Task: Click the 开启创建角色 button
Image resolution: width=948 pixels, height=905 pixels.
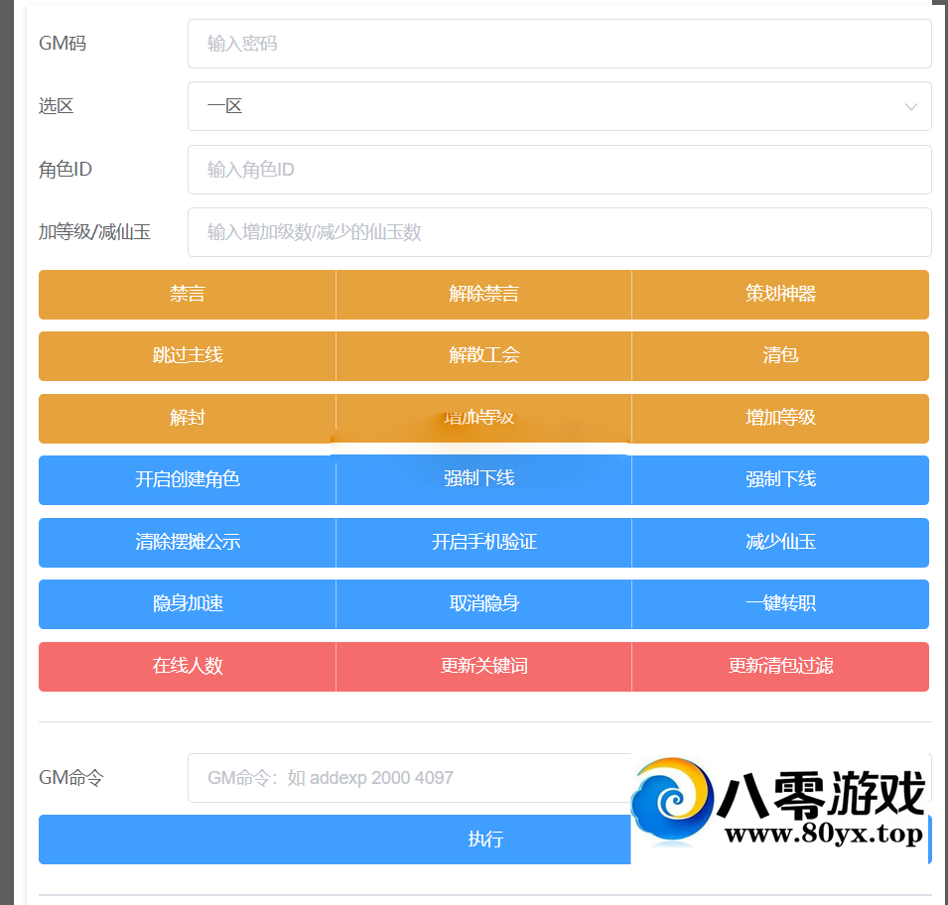Action: (188, 480)
